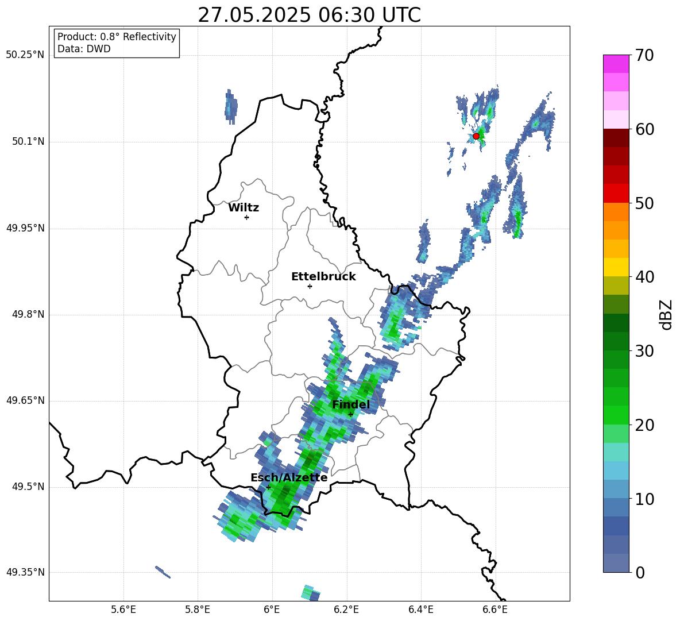Click the small isolated echo northwest of Wiltz
The width and height of the screenshot is (680, 621).
coord(231,107)
